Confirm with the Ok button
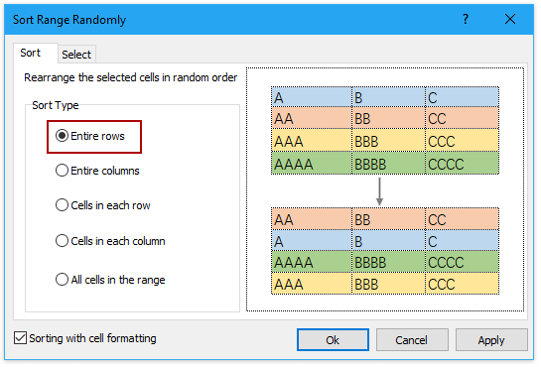This screenshot has height=367, width=541. point(333,340)
